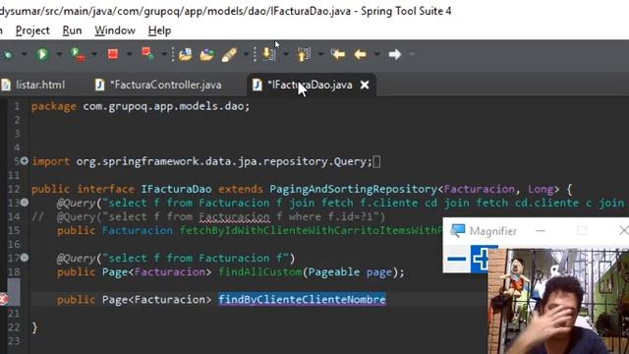Viewport: 629px width, 354px height.
Task: Click the Last Edit Location arrow icon
Action: point(338,54)
